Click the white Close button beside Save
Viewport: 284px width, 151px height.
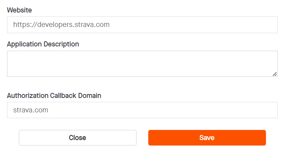click(x=78, y=138)
